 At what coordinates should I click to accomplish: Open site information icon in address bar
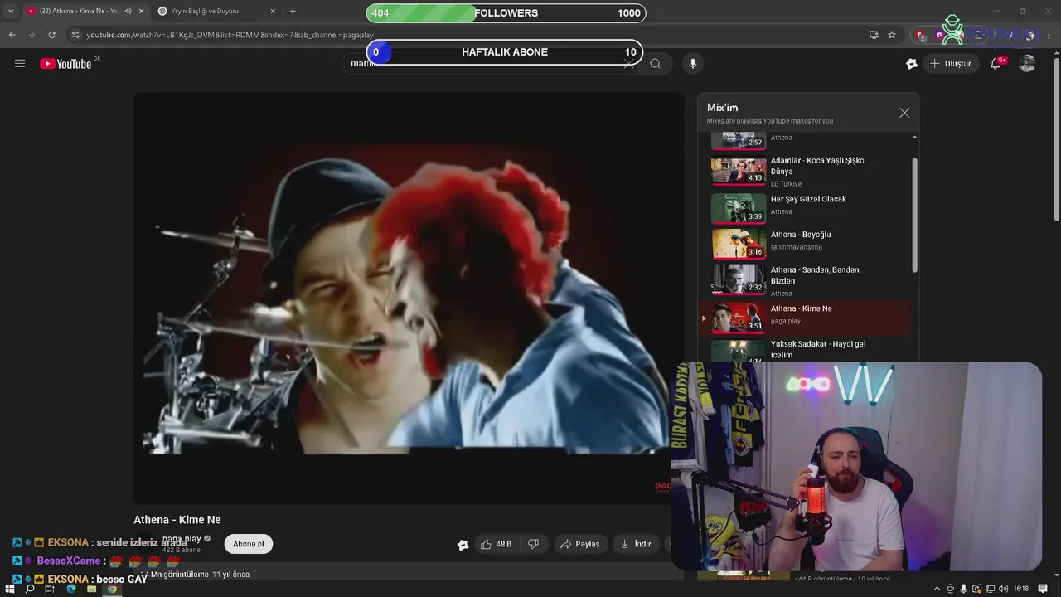pyautogui.click(x=75, y=35)
